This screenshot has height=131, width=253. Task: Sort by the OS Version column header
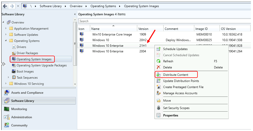[235, 28]
